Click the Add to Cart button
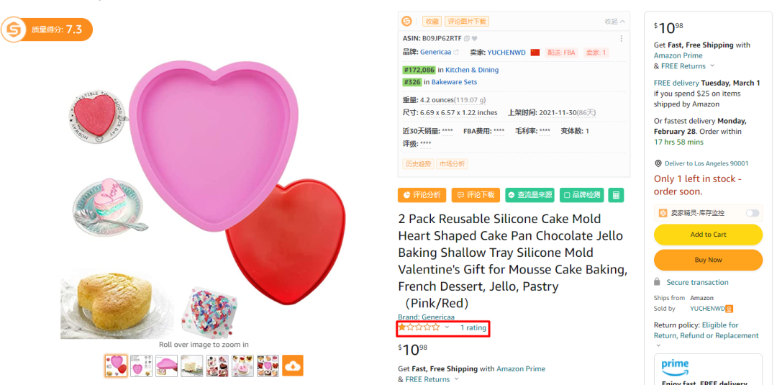Screen dimensions: 777x385 tap(708, 235)
